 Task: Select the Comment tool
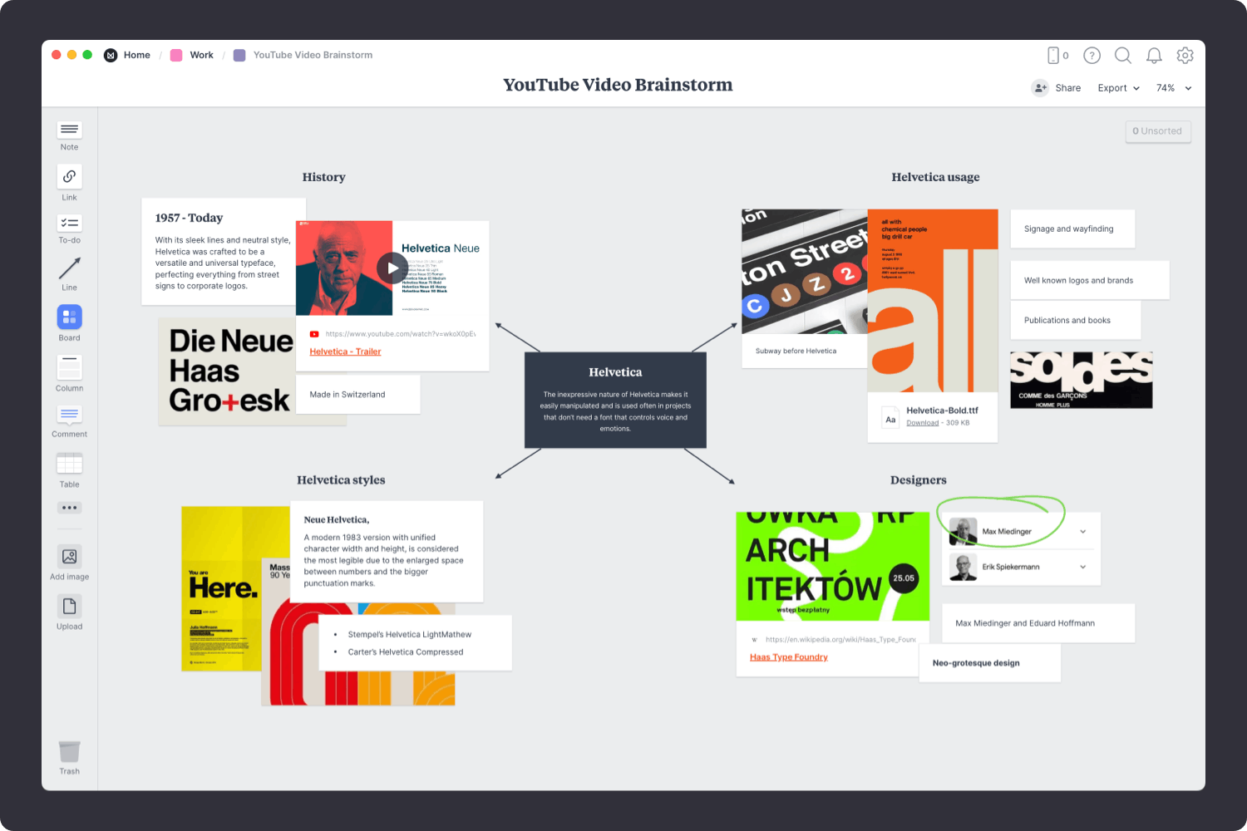tap(69, 420)
